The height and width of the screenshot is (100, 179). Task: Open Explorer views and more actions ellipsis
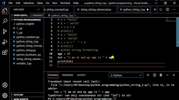[39, 9]
